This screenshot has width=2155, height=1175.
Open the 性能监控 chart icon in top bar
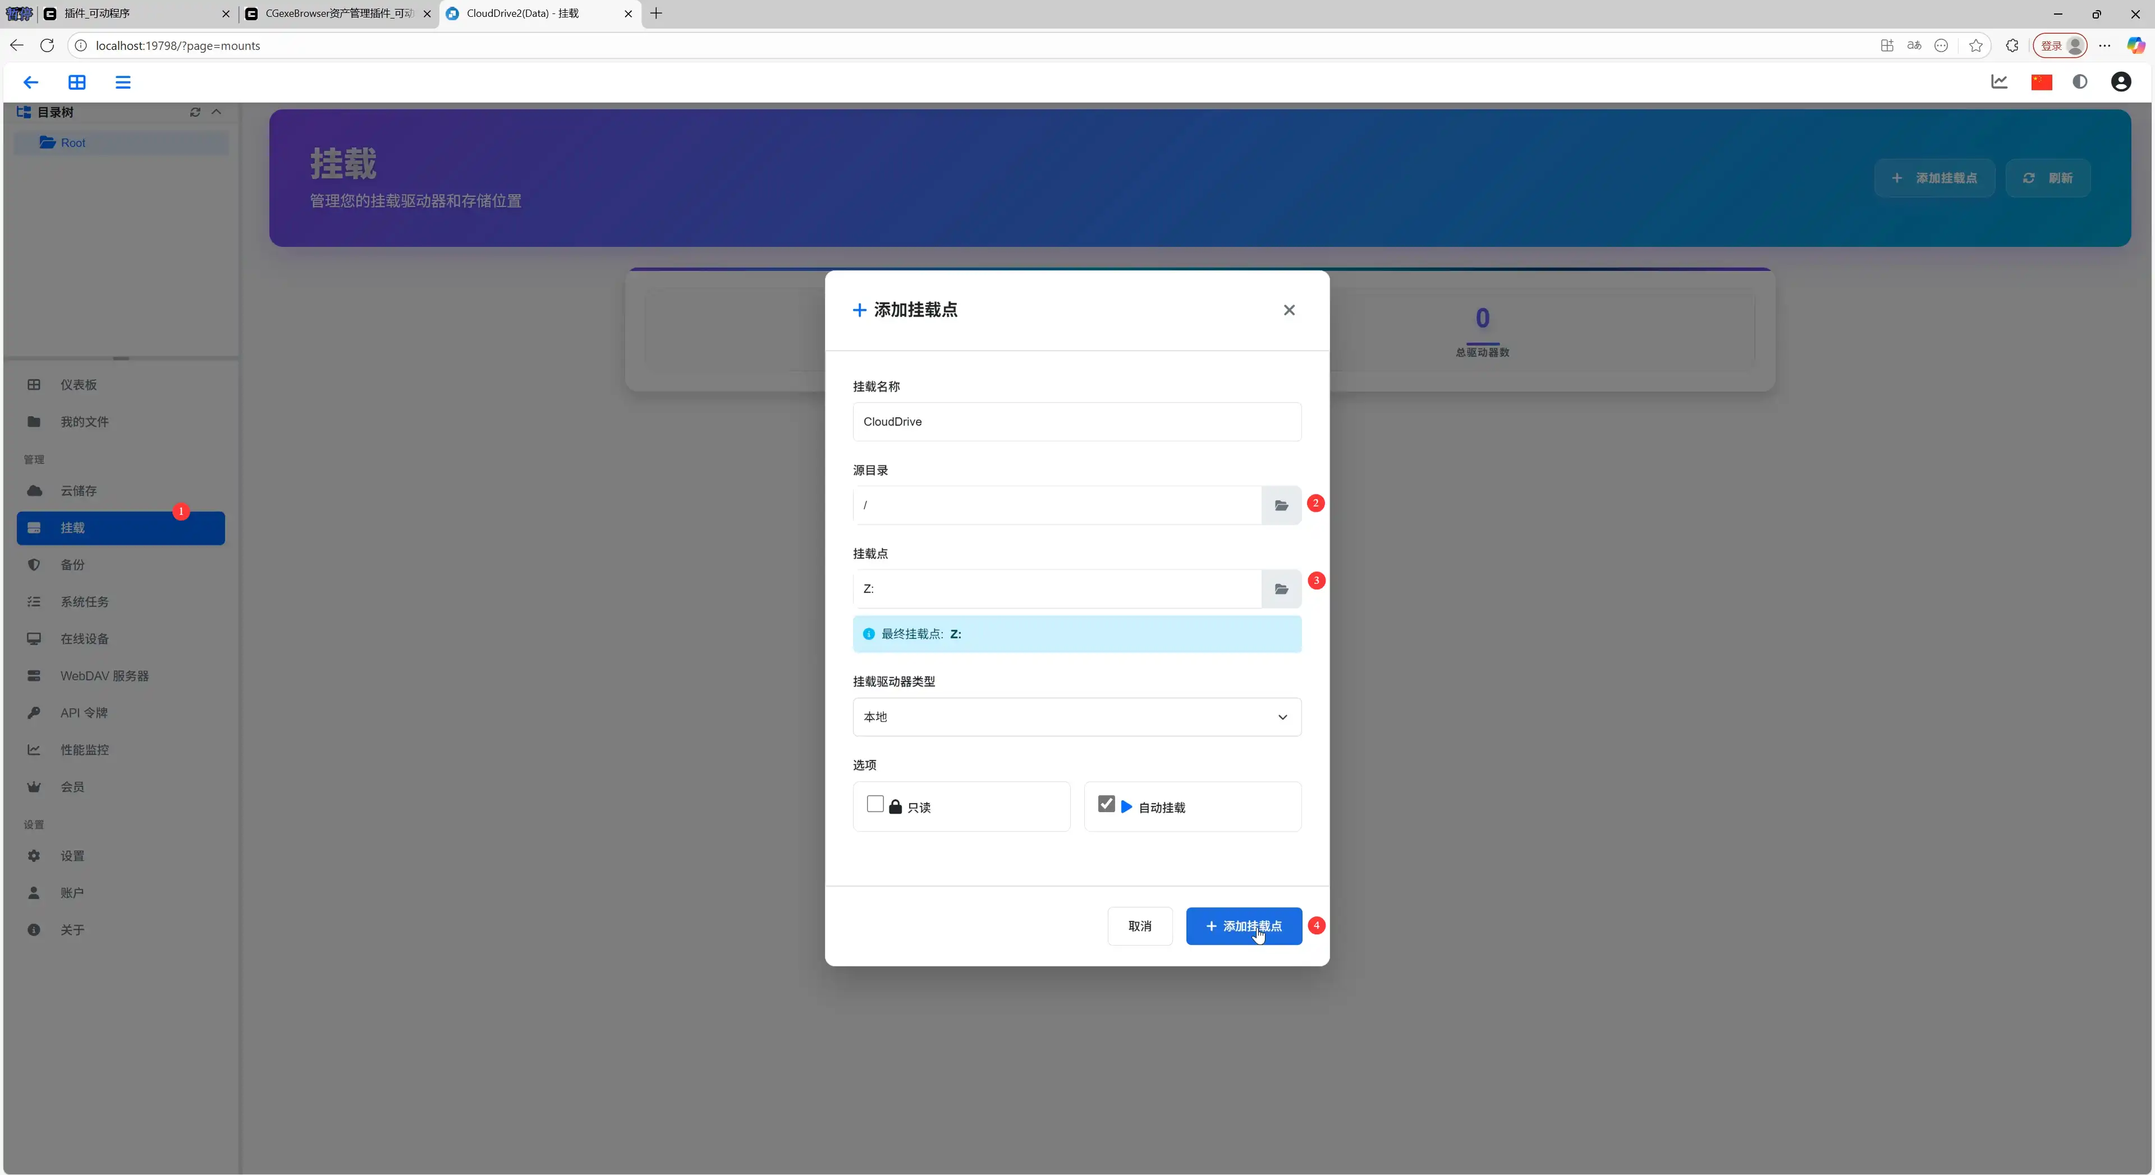tap(2000, 81)
